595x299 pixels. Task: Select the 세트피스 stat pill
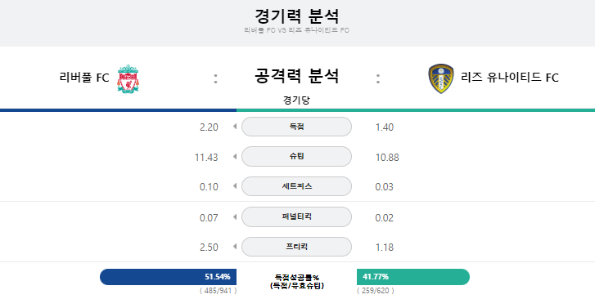point(296,186)
